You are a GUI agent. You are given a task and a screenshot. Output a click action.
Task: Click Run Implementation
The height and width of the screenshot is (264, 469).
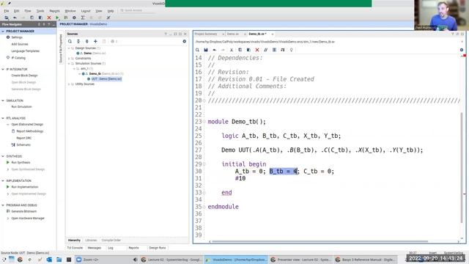(25, 187)
